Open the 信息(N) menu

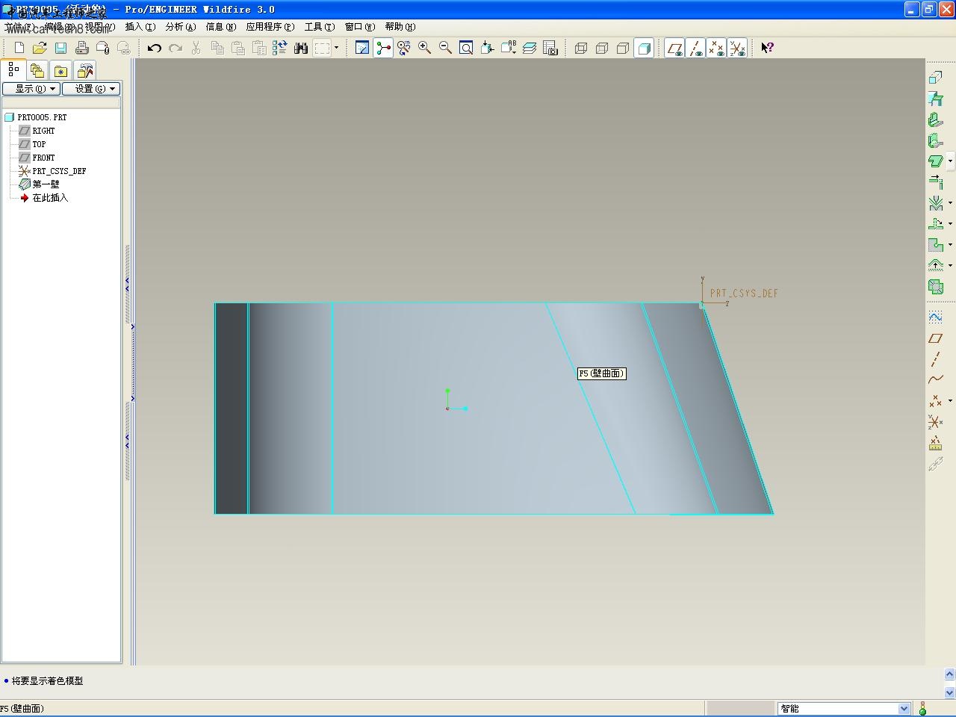(x=221, y=27)
